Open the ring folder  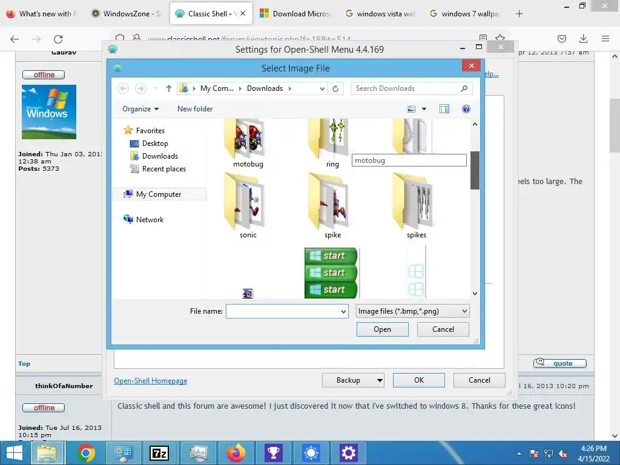332,143
